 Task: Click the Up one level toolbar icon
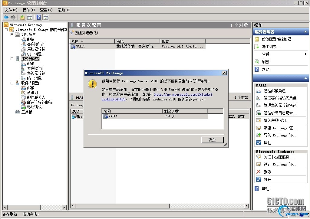(x=22, y=17)
